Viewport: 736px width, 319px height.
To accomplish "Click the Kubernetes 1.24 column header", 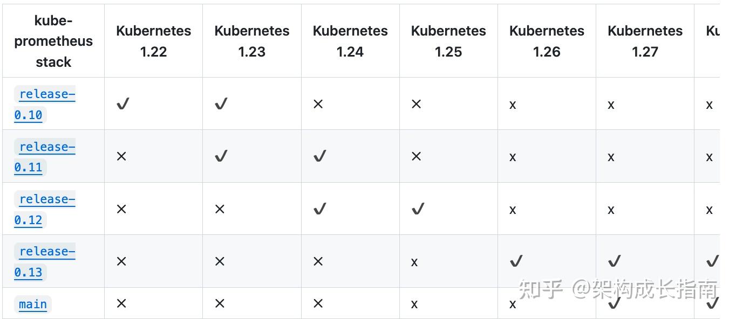I will 350,41.
